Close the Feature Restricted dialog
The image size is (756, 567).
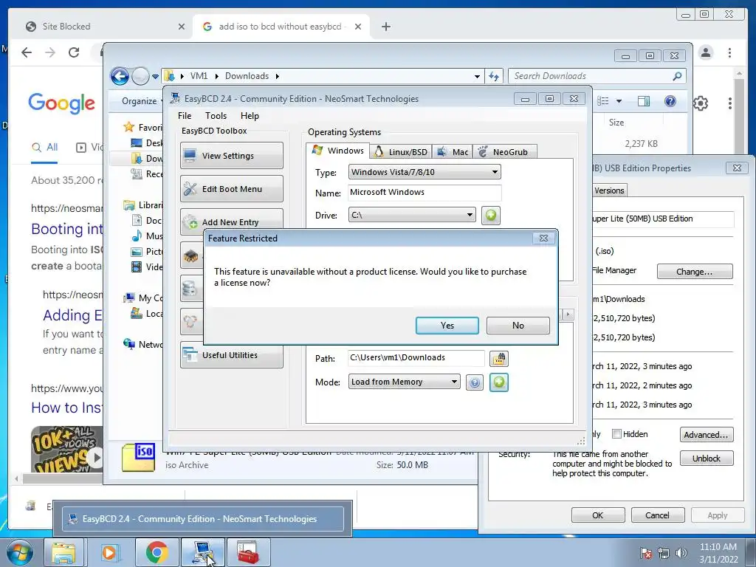pyautogui.click(x=543, y=238)
